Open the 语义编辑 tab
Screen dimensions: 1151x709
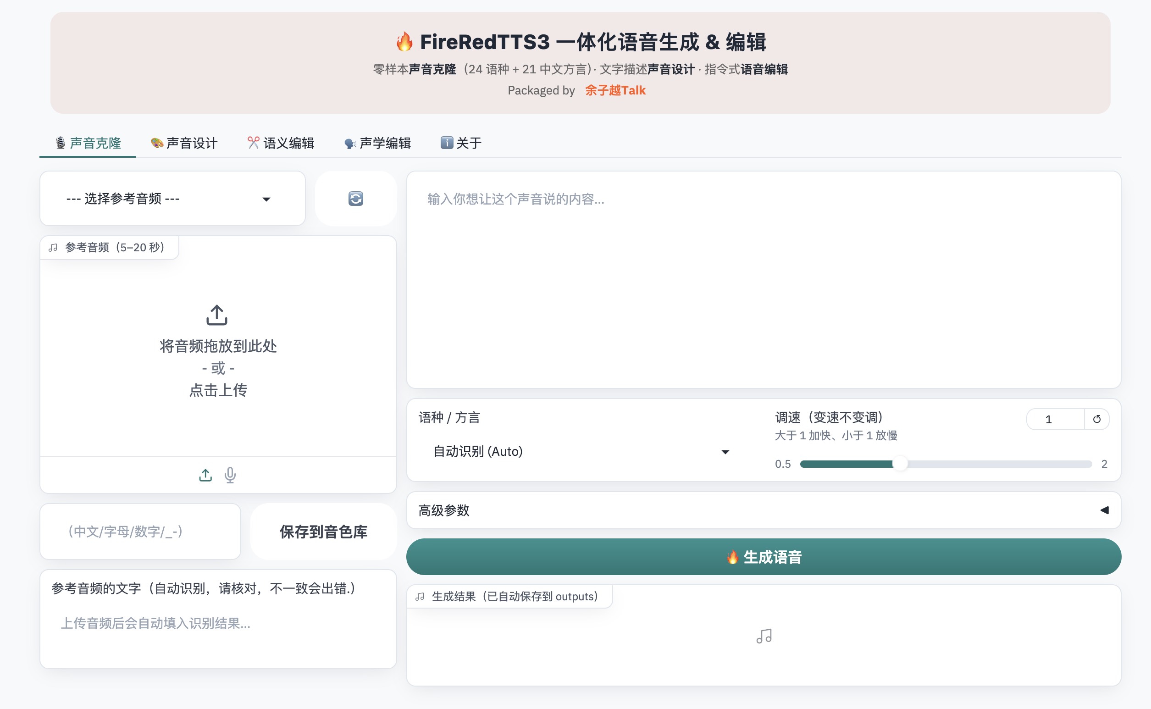pyautogui.click(x=281, y=143)
